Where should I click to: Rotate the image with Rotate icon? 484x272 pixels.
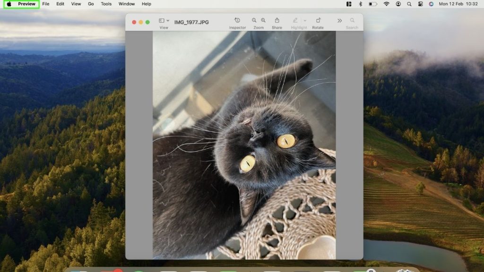318,20
